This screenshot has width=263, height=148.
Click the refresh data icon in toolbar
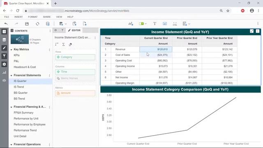click(x=37, y=24)
